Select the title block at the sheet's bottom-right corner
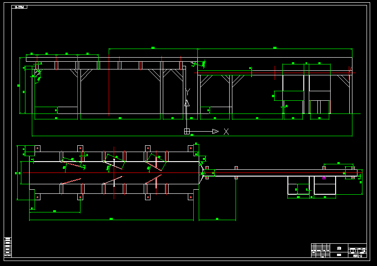 click(x=339, y=251)
